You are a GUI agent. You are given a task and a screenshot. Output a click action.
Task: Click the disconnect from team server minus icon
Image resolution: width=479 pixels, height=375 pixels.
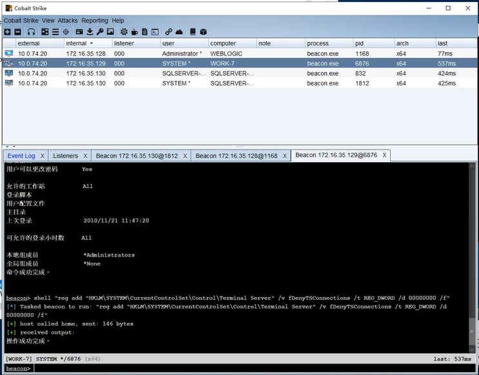tap(17, 32)
